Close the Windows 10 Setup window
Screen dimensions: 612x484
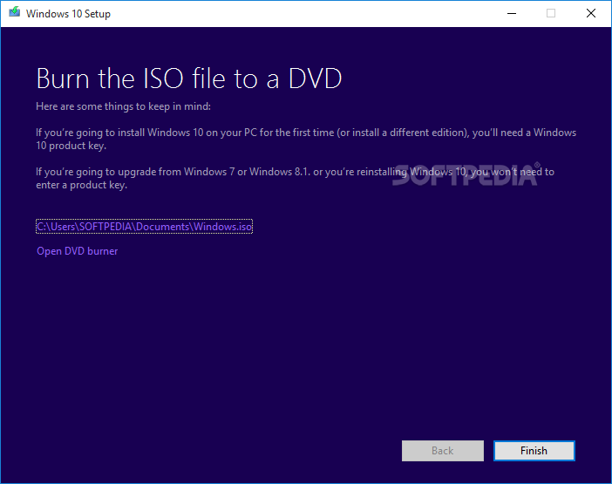click(591, 14)
